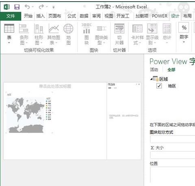
Task: Insert a 切片器 slicer
Action: pyautogui.click(x=119, y=34)
